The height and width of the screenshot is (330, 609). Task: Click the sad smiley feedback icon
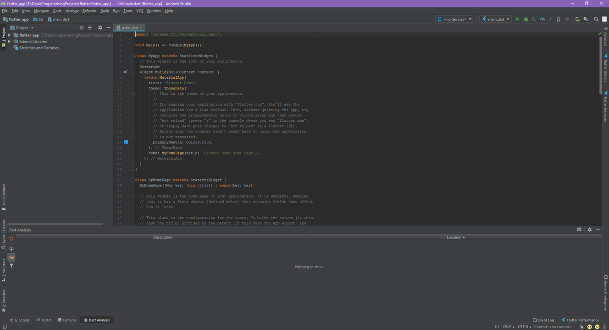tap(597, 327)
